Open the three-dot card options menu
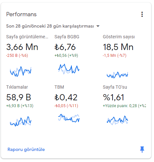The height and width of the screenshot is (162, 154). (x=142, y=14)
